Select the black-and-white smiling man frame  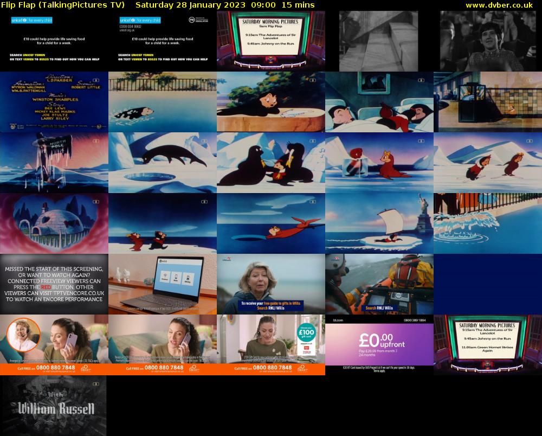pos(488,41)
